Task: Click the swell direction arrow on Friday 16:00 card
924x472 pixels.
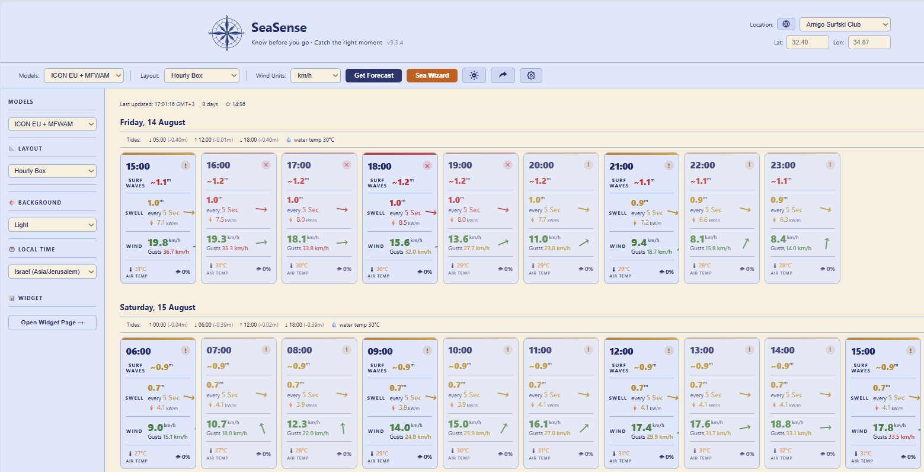Action: (261, 209)
